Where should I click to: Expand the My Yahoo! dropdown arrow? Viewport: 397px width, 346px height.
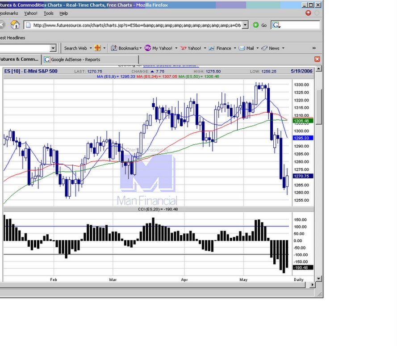[176, 48]
